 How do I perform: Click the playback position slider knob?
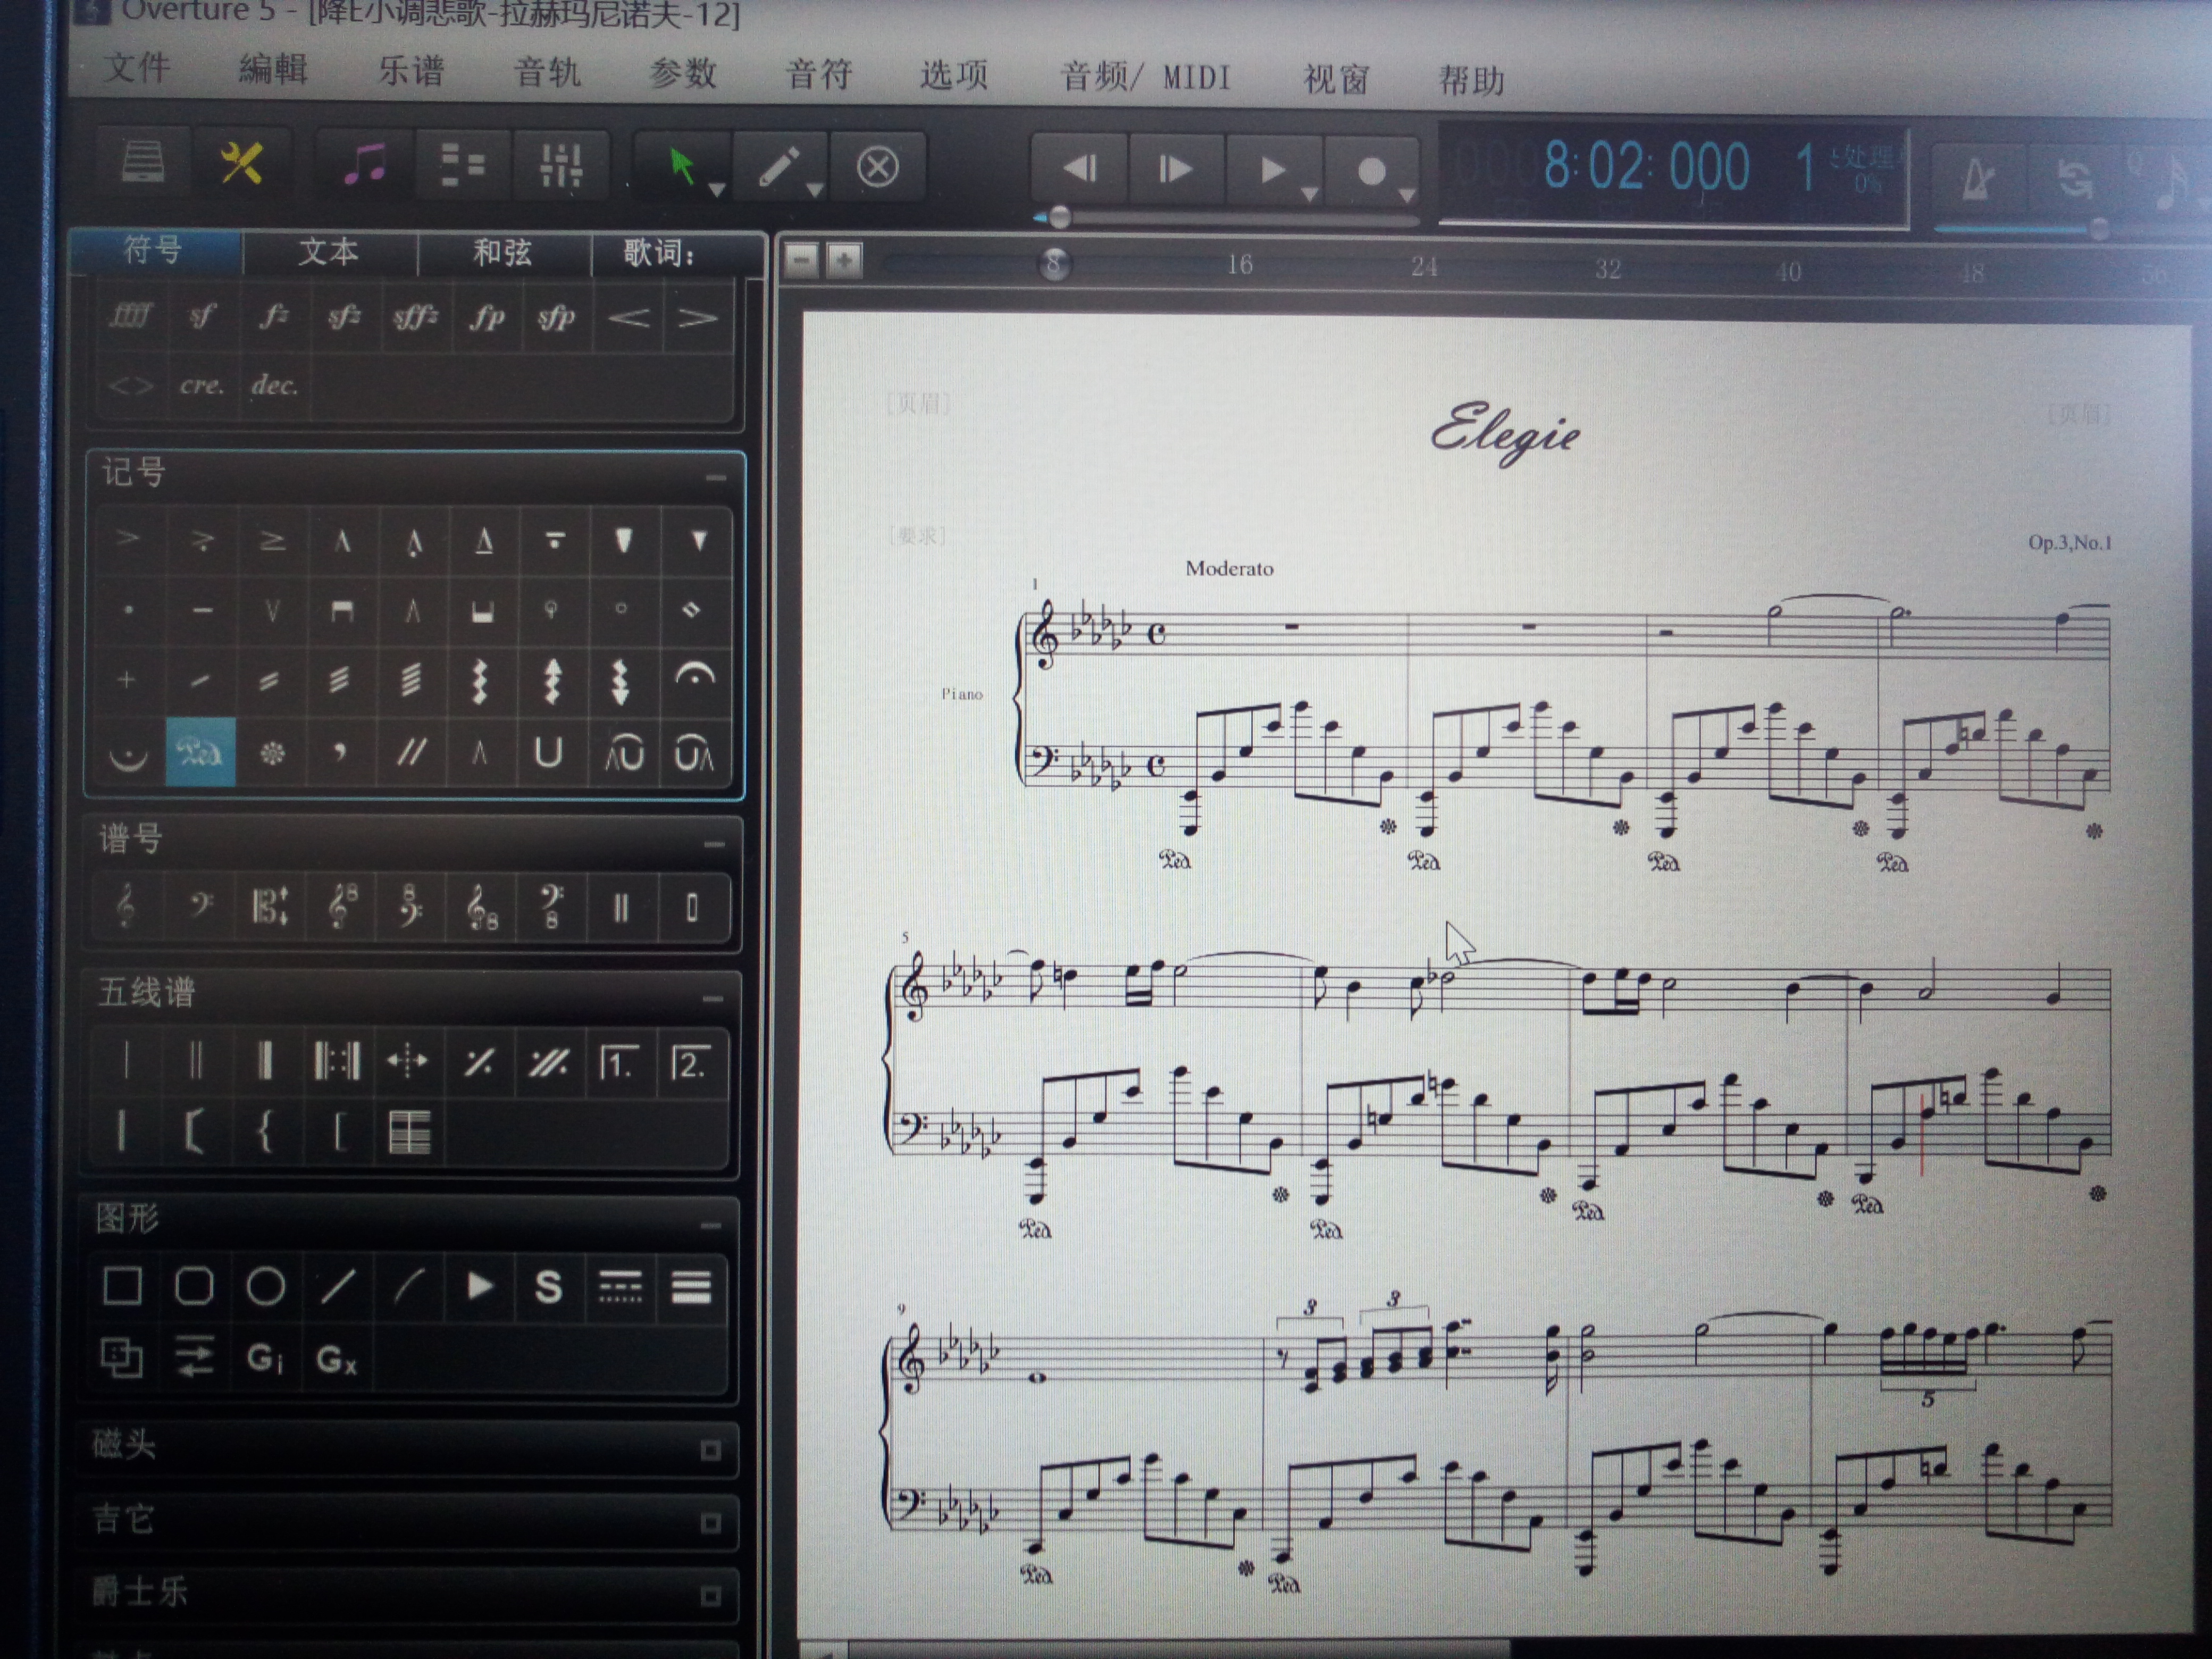coord(1059,216)
